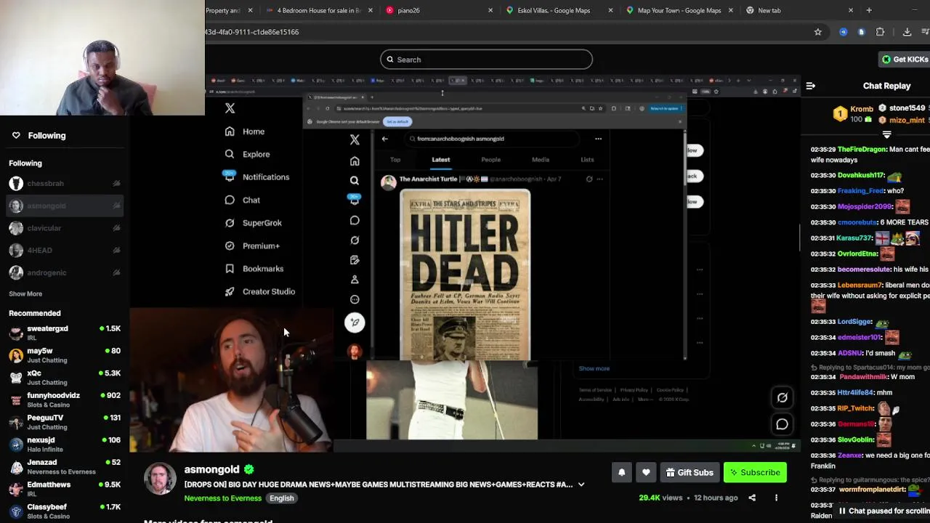Click LordSigger username in chat
The width and height of the screenshot is (930, 523).
coord(854,322)
